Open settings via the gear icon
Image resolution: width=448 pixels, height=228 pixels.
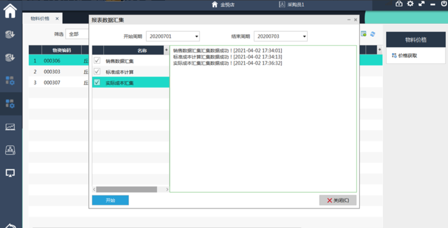tap(410, 4)
